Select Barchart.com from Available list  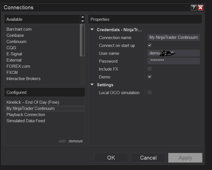click(19, 29)
